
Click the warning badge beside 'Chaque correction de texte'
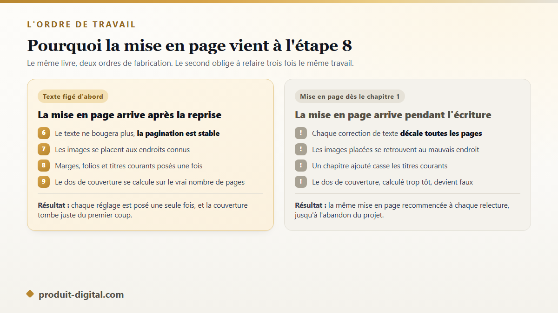301,133
